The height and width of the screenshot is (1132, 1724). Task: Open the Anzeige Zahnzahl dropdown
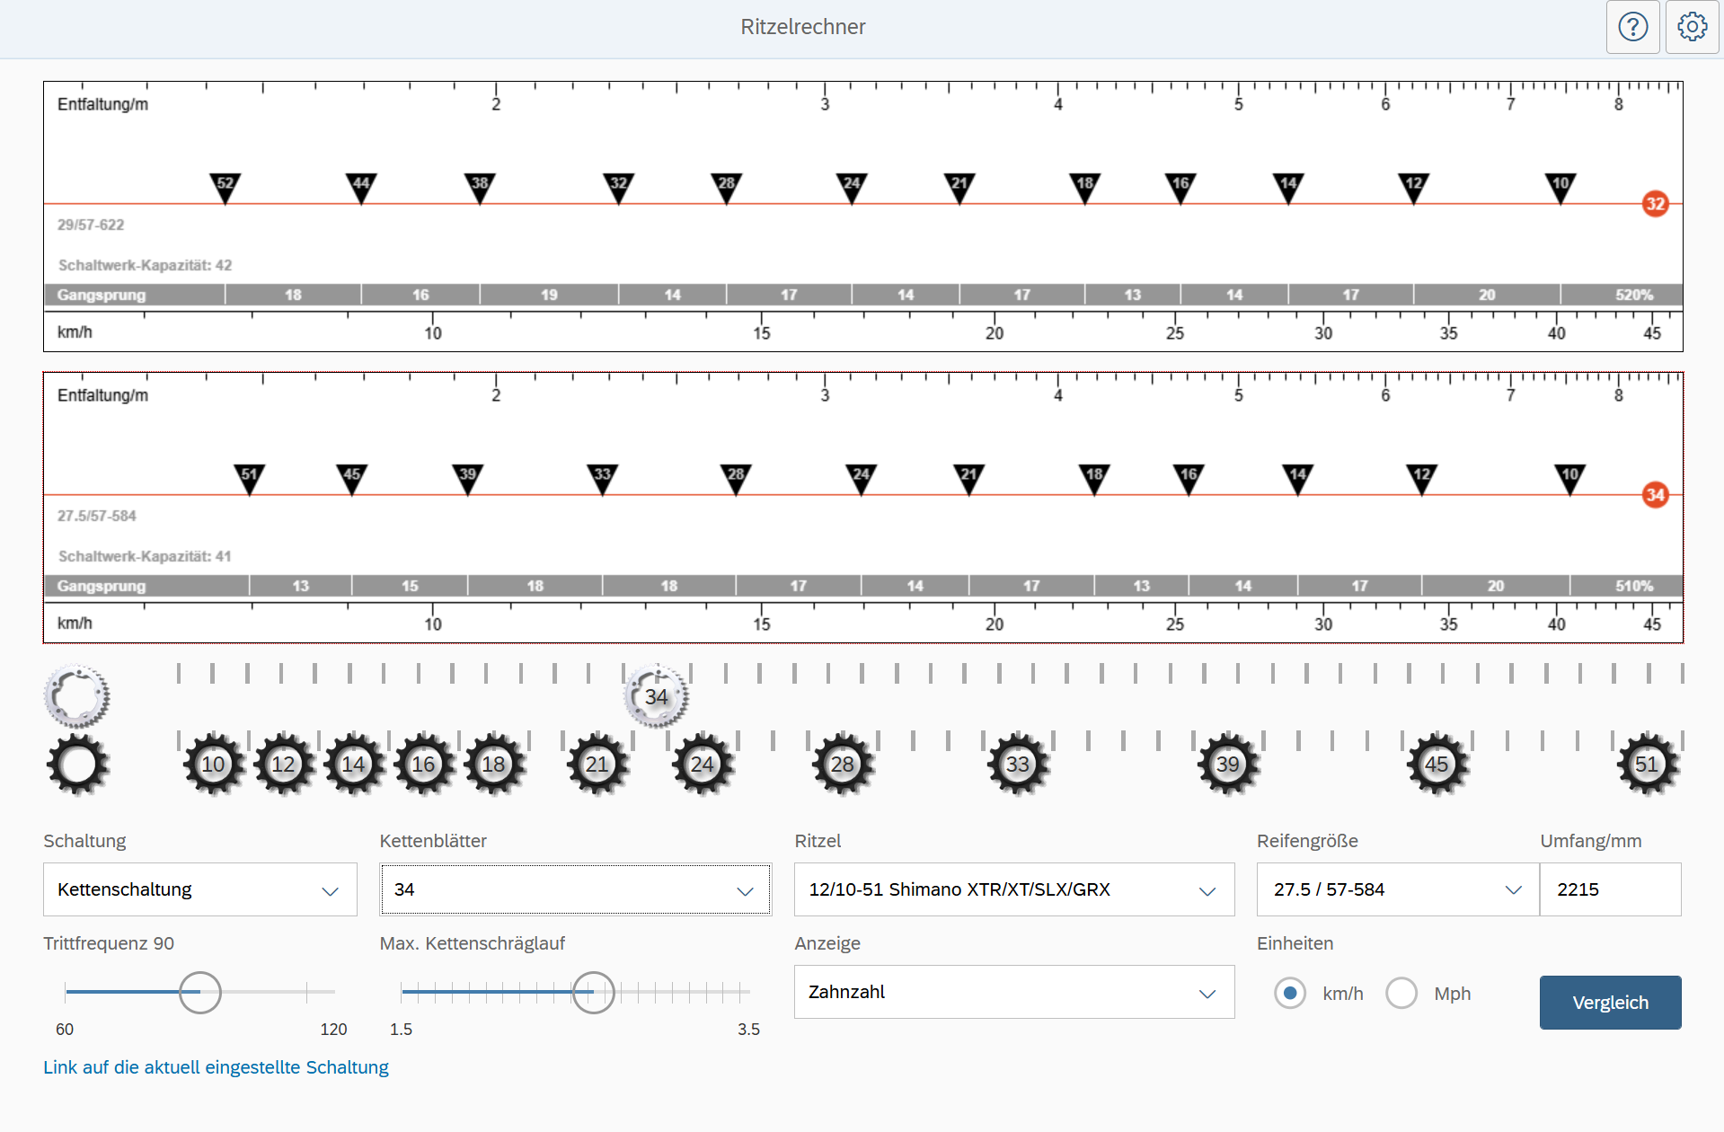(1013, 992)
